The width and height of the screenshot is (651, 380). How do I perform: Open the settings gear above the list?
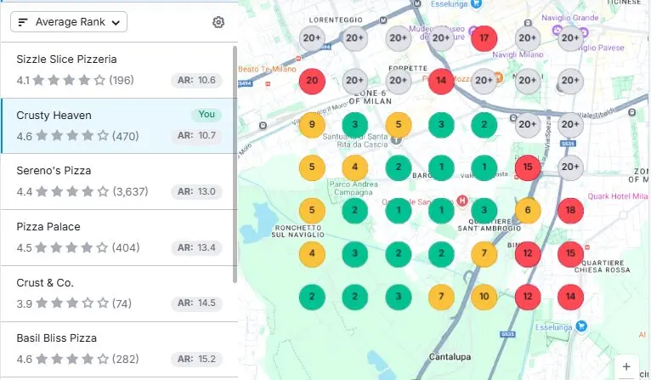pyautogui.click(x=218, y=22)
